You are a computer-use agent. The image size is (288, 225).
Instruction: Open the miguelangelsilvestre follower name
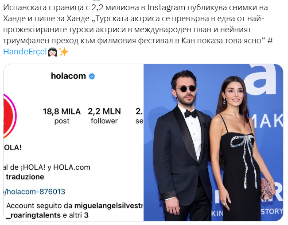point(109,206)
